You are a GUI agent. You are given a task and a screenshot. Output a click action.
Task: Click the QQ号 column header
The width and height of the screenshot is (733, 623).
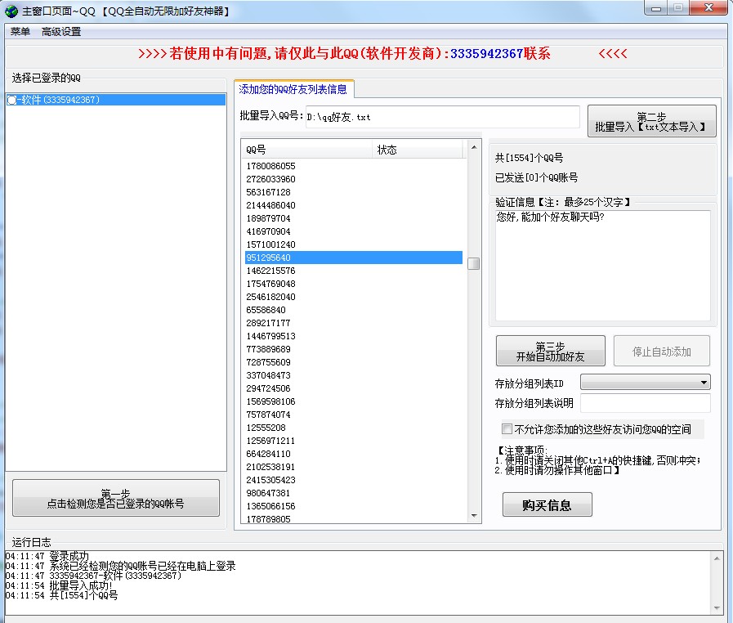click(309, 150)
